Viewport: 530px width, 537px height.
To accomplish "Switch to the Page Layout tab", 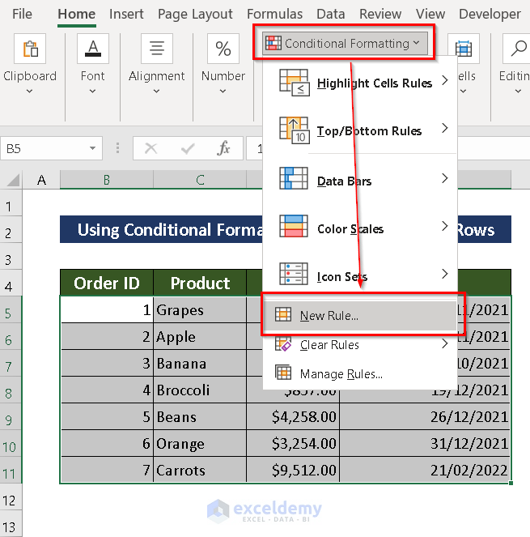I will [x=195, y=14].
